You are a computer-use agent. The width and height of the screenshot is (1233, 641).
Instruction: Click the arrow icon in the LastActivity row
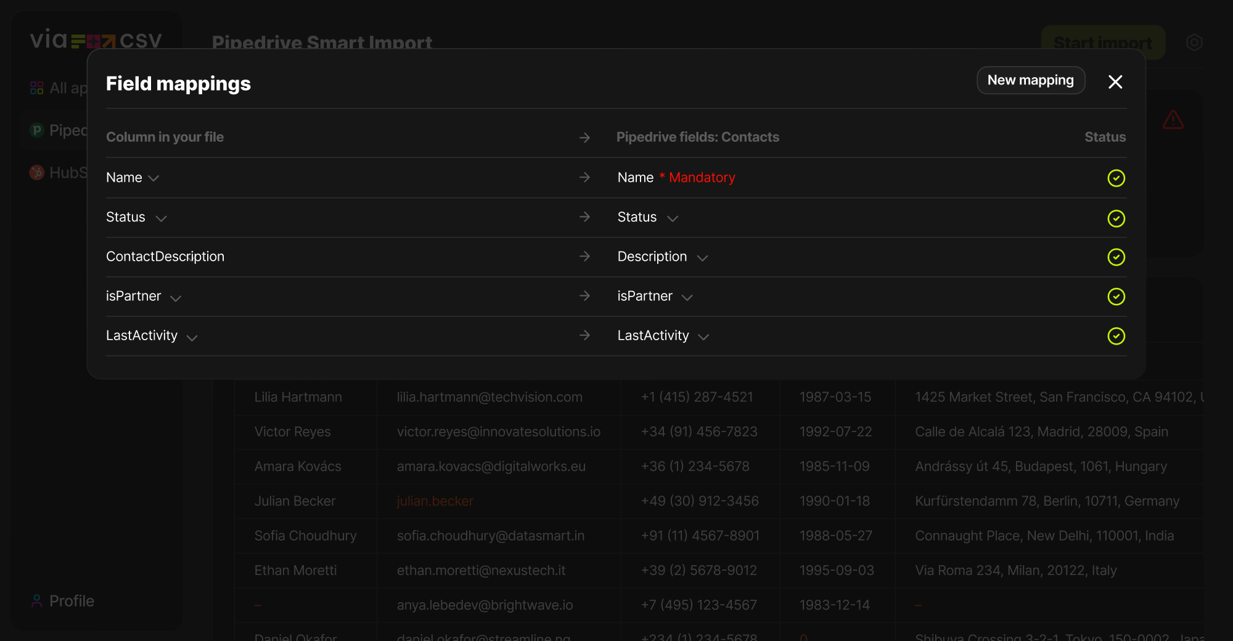(x=585, y=335)
